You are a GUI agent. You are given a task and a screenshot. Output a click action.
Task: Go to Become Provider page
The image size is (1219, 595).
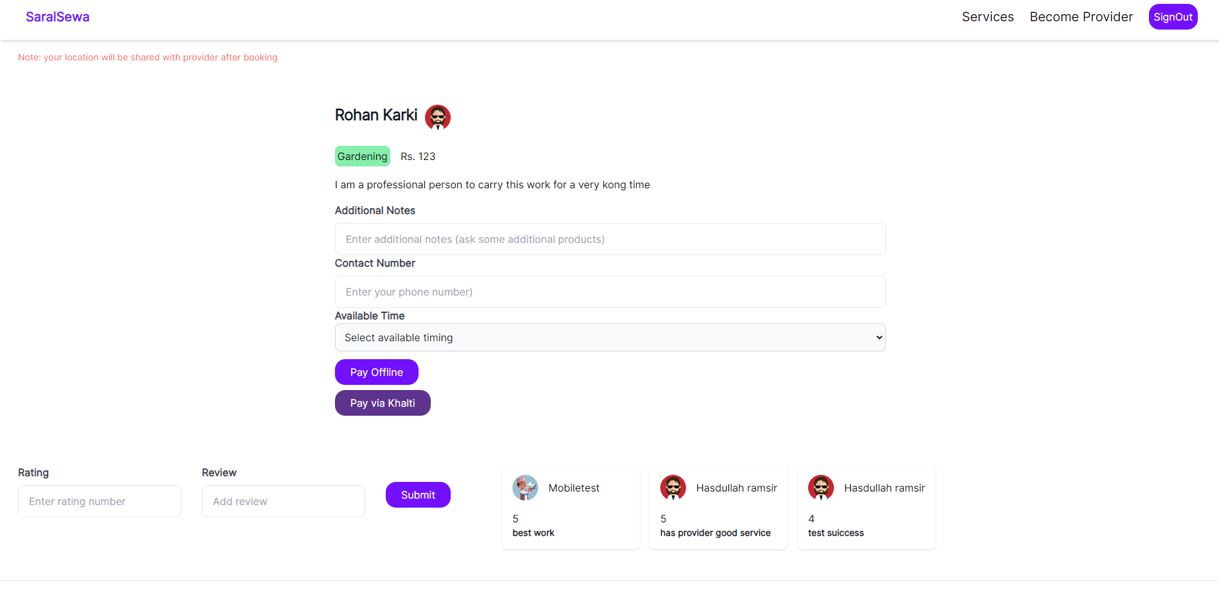pos(1081,17)
